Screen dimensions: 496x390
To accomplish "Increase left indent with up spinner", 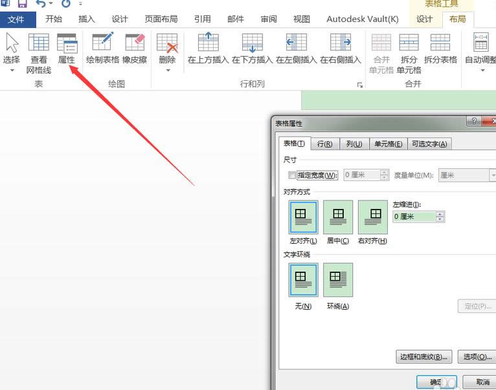I will (440, 214).
